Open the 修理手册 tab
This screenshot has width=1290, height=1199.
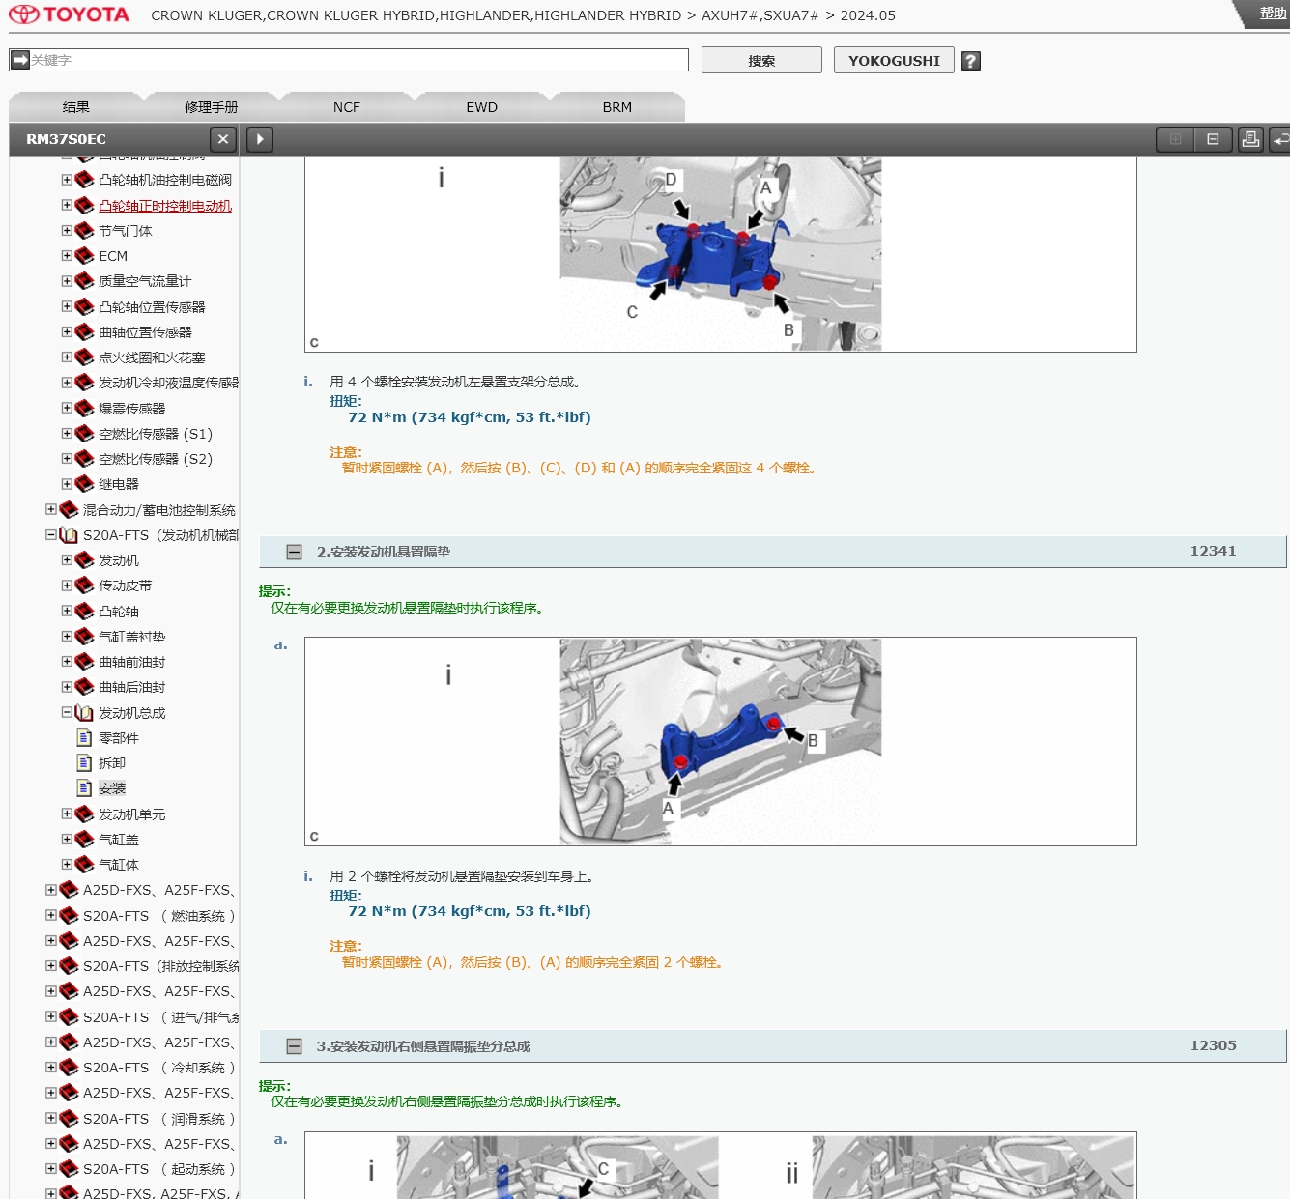[211, 107]
